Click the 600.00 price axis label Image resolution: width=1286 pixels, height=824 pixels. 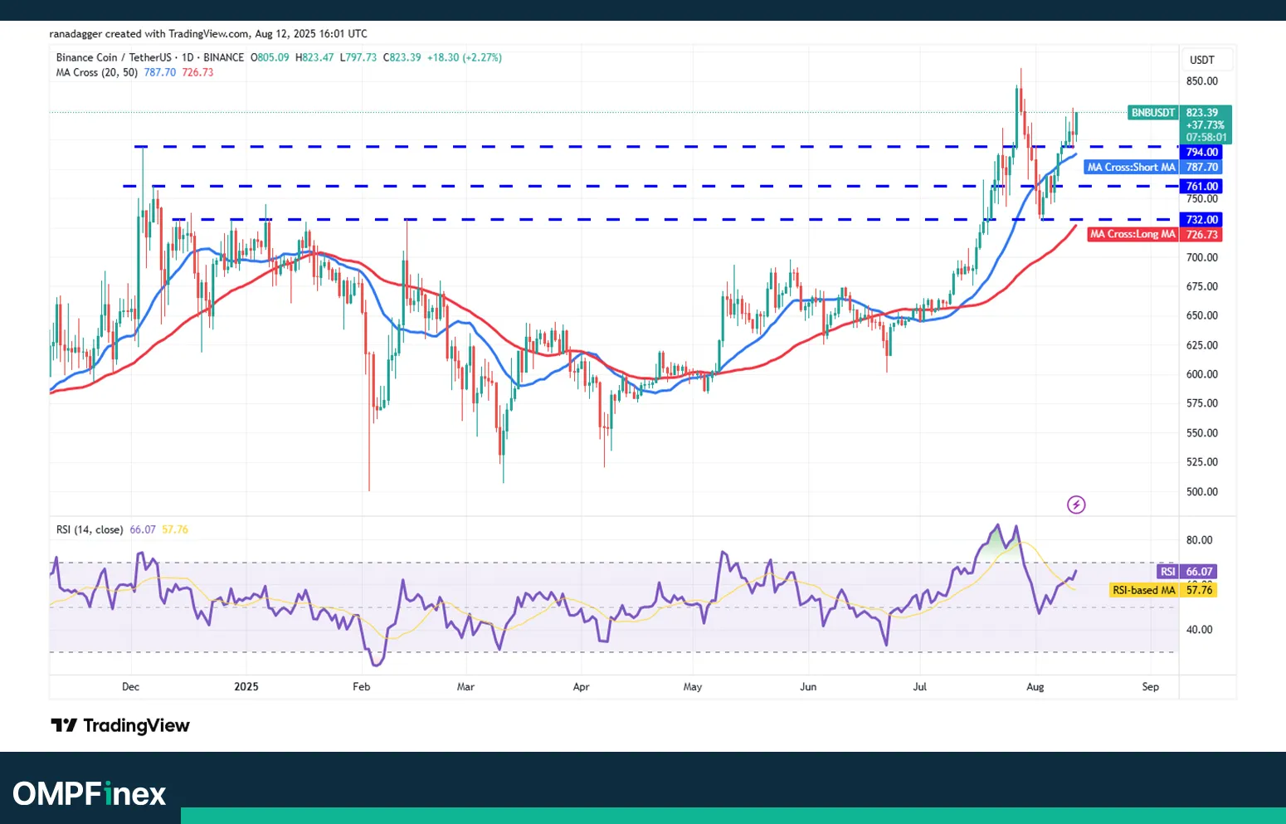pos(1201,374)
